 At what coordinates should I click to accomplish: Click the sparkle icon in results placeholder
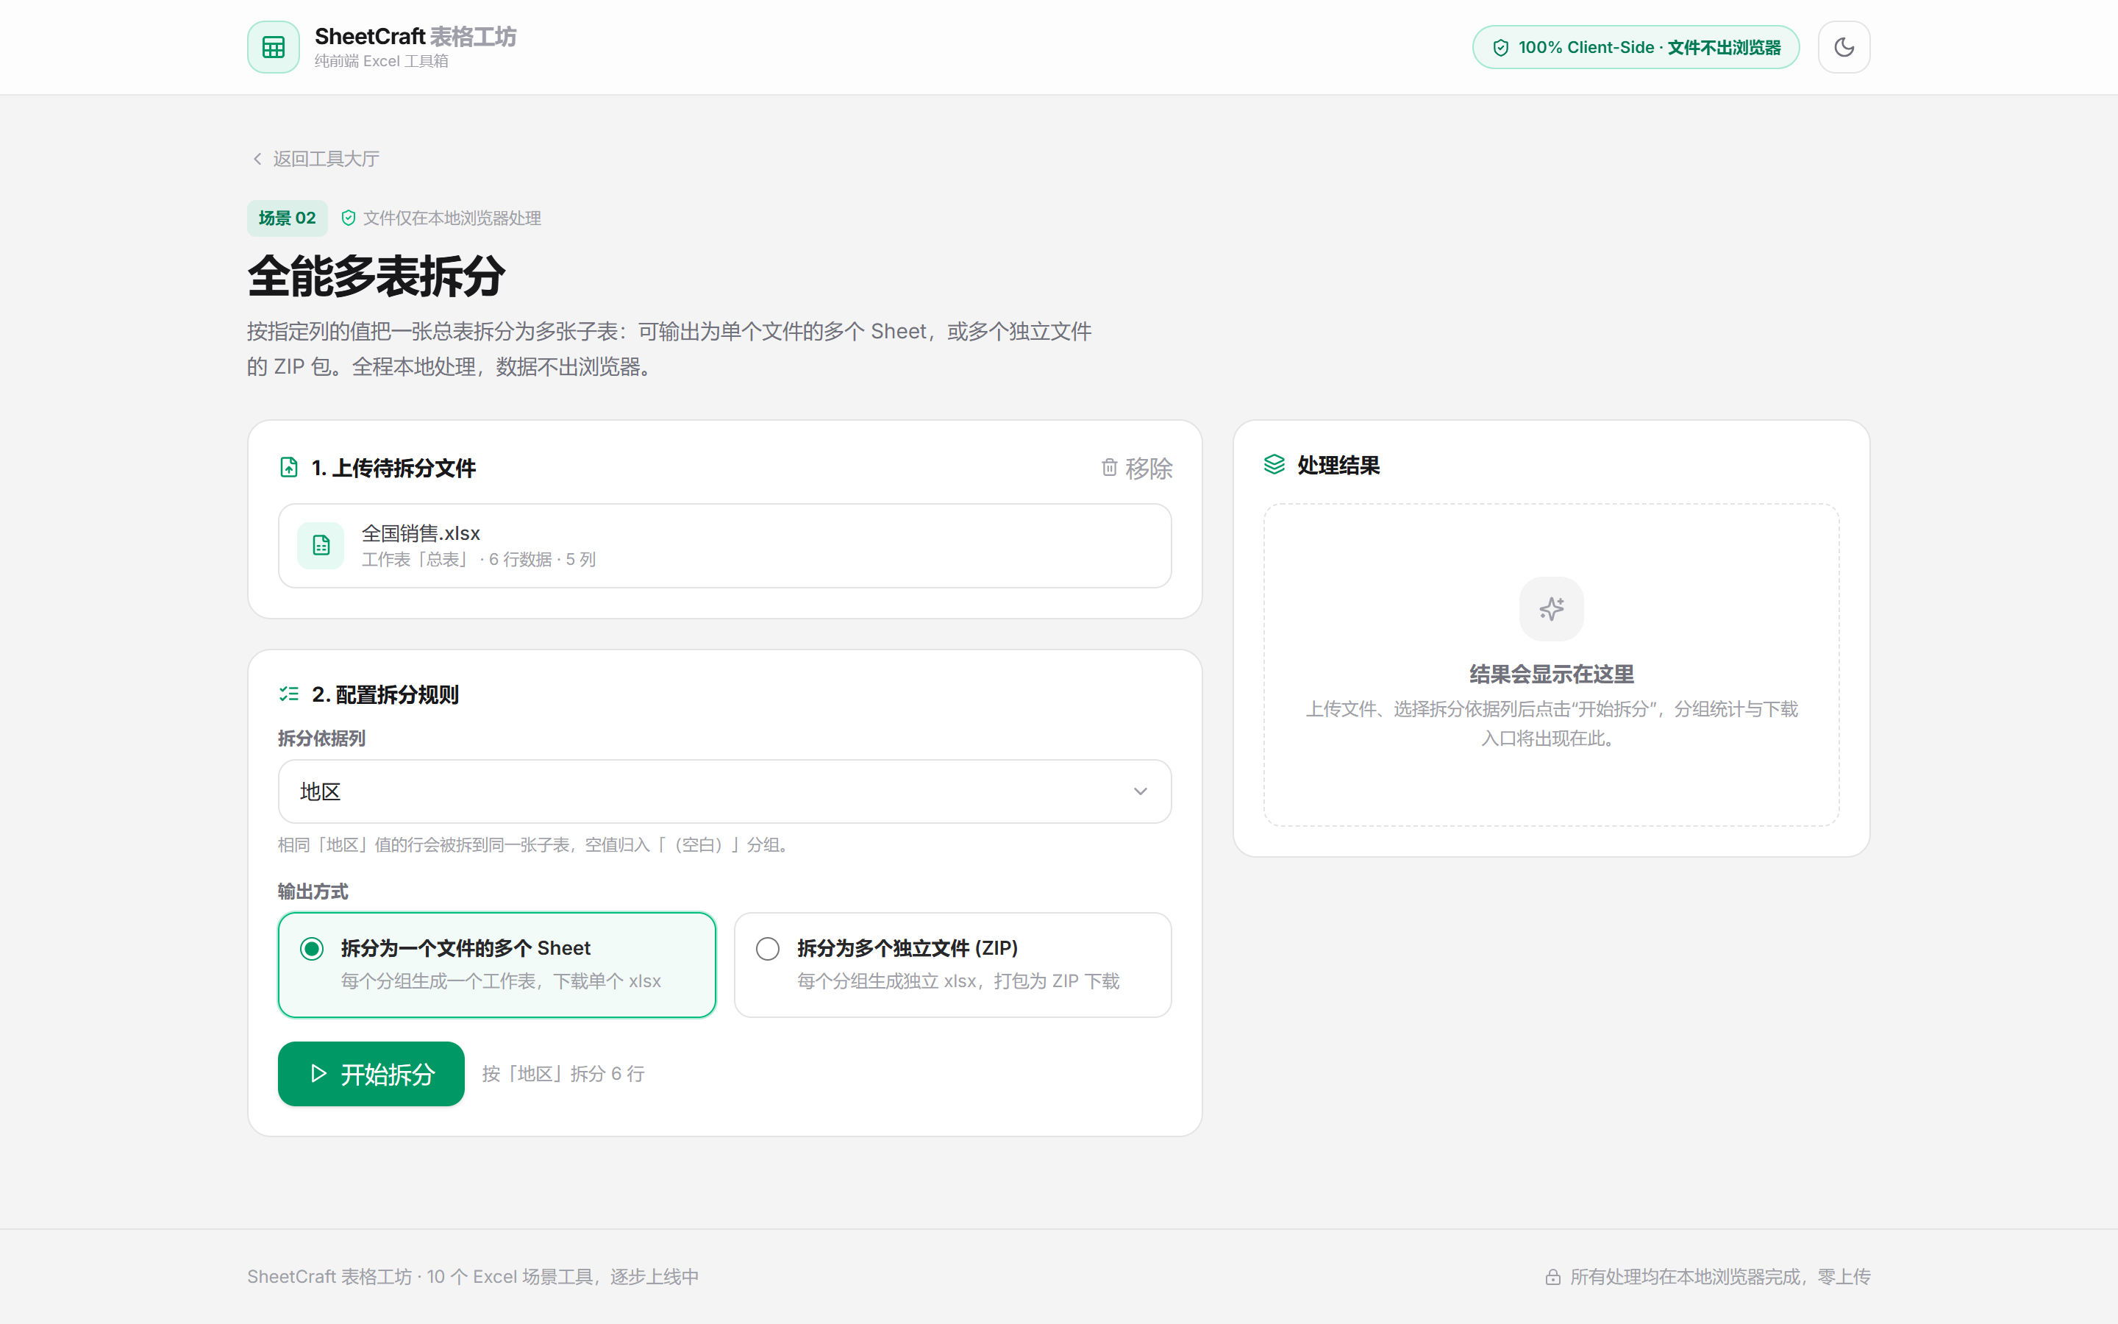[1552, 608]
